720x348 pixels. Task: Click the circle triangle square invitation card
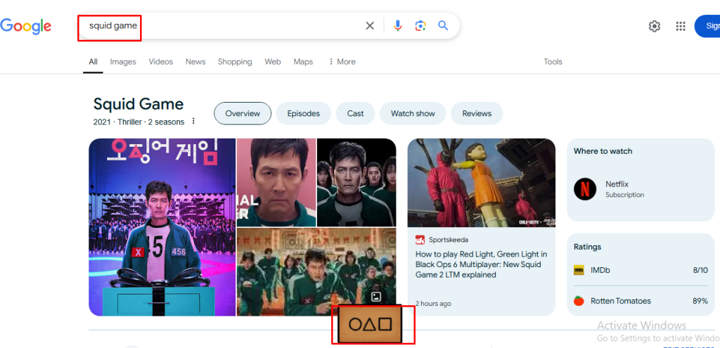click(x=370, y=325)
